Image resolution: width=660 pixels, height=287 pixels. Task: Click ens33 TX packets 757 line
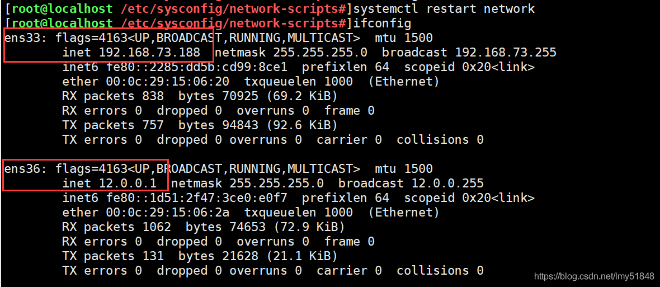(x=200, y=125)
